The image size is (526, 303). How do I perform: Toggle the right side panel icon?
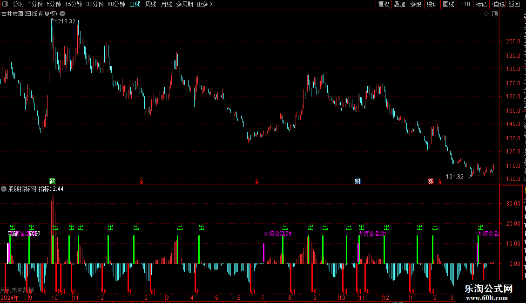point(495,14)
